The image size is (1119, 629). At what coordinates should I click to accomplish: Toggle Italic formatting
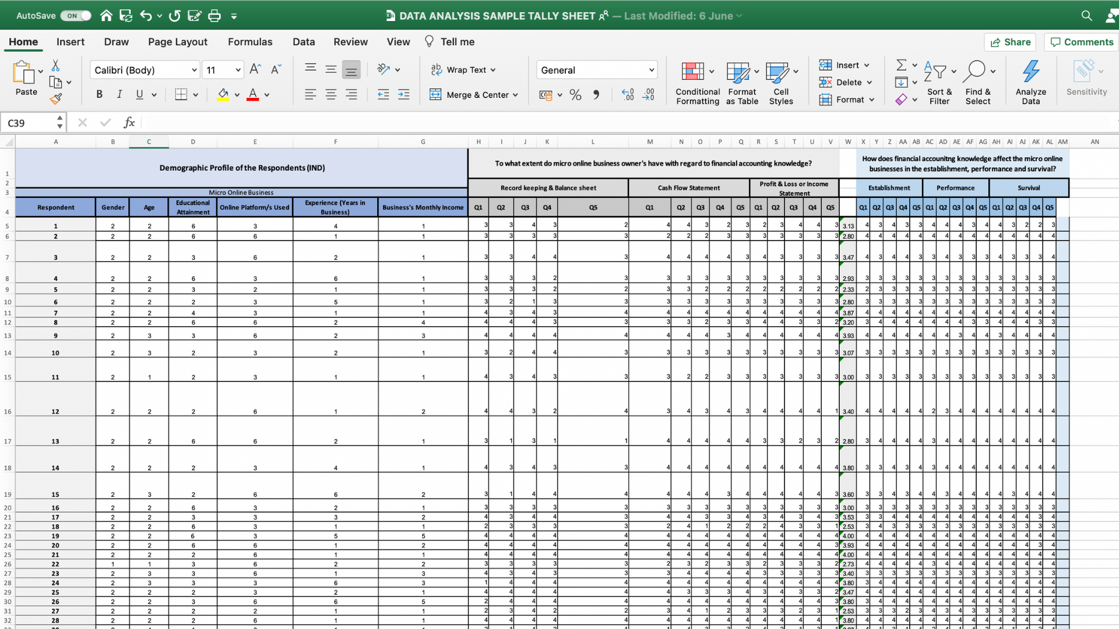click(x=119, y=94)
